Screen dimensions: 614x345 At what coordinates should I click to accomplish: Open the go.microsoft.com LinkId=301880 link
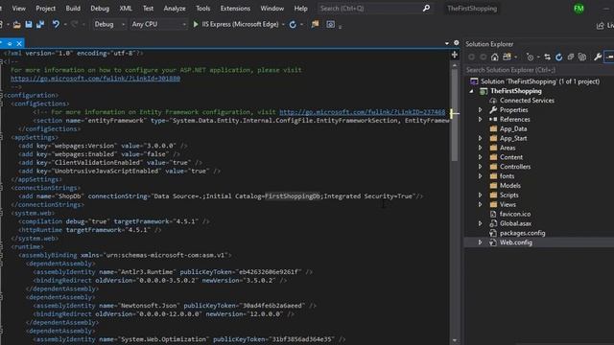96,79
